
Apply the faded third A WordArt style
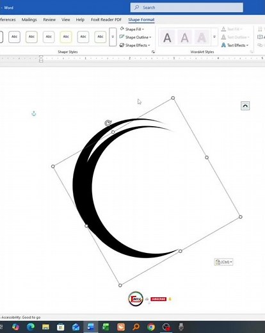[202, 37]
